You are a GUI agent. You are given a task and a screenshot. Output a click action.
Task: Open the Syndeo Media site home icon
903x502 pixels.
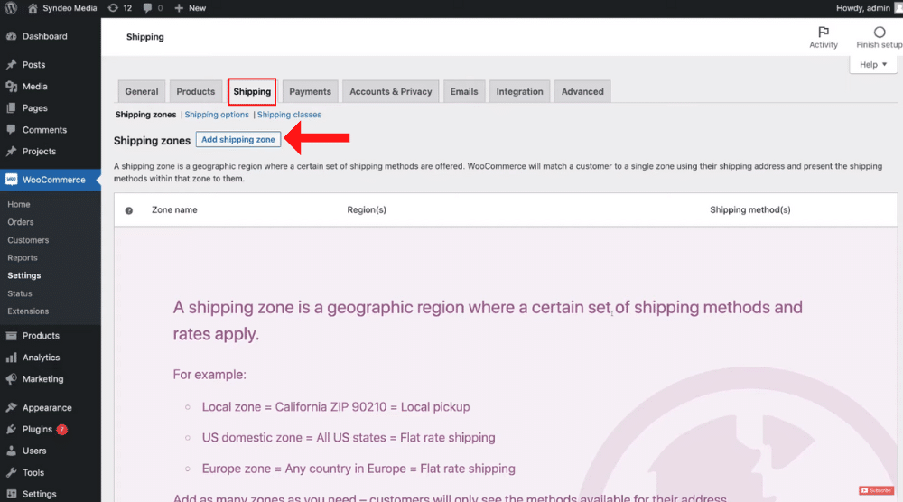coord(33,8)
